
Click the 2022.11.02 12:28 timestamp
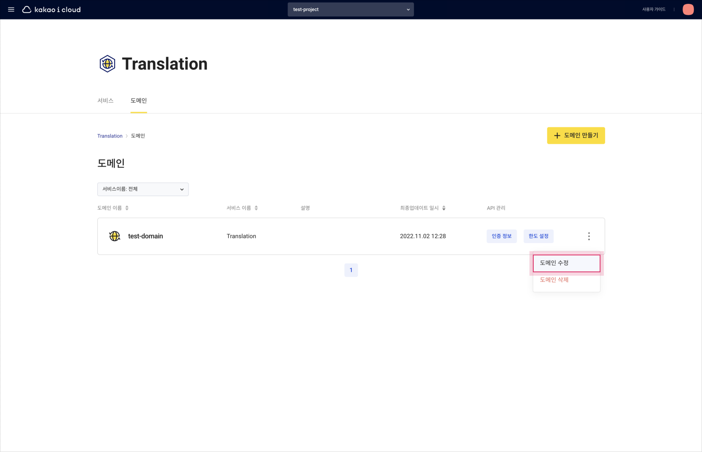click(423, 236)
